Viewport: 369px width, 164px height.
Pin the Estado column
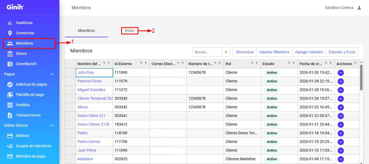point(289,63)
